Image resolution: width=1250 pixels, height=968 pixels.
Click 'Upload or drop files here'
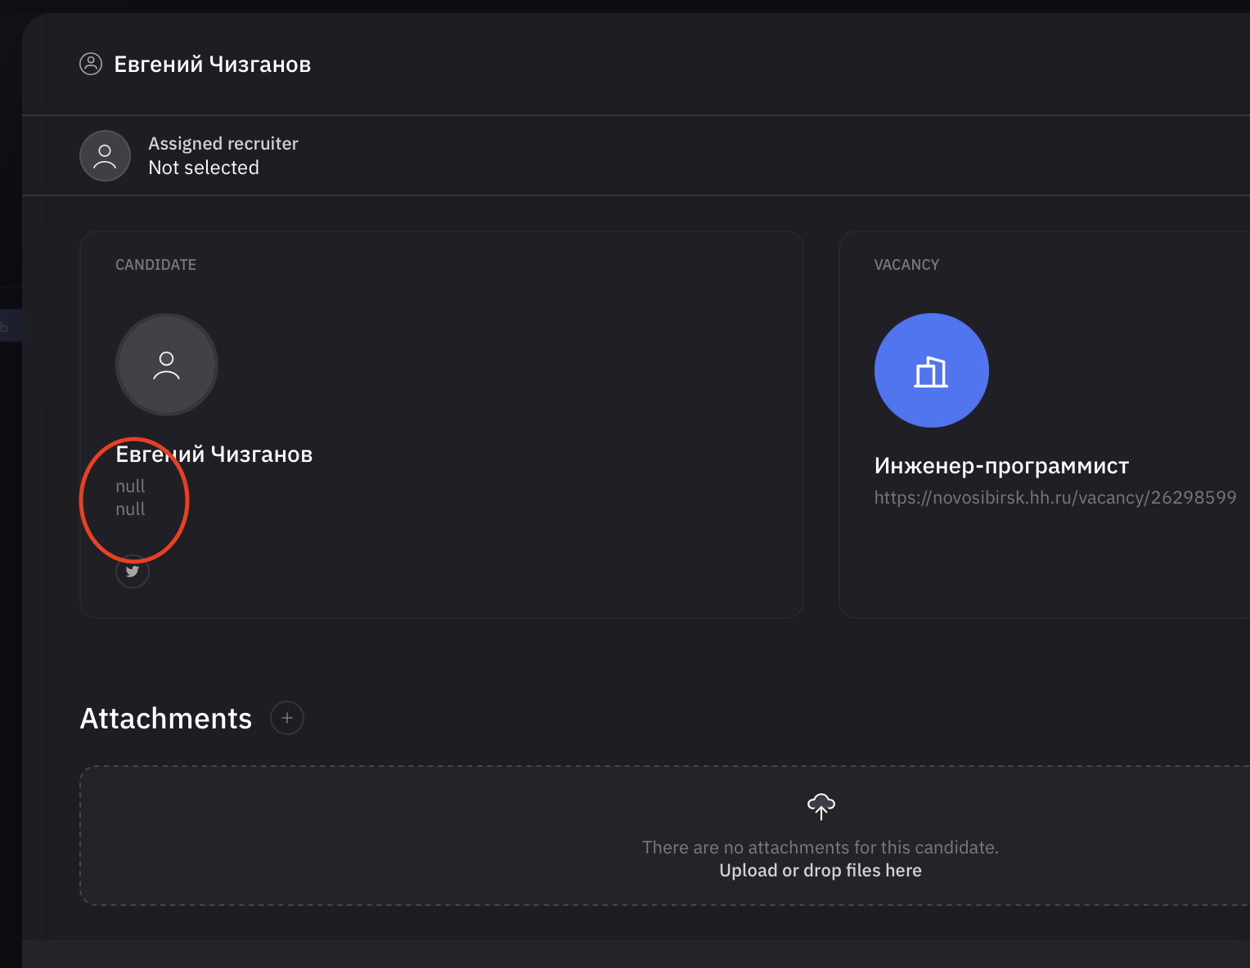821,870
